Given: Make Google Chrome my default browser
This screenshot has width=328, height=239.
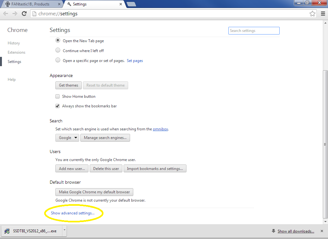Looking at the screenshot, I should coord(94,192).
